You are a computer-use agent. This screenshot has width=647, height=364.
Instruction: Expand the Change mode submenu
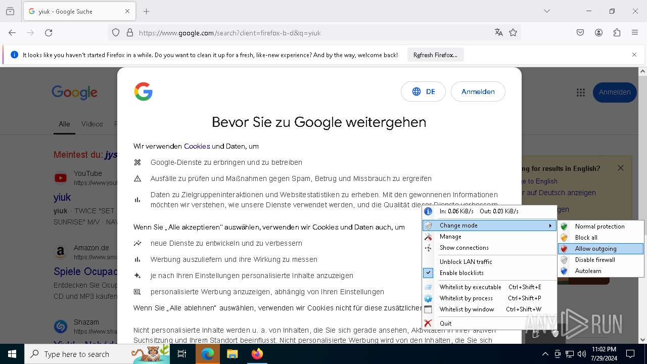tap(489, 225)
